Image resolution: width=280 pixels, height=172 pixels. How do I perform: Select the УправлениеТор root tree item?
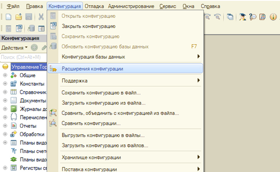[x=29, y=67]
